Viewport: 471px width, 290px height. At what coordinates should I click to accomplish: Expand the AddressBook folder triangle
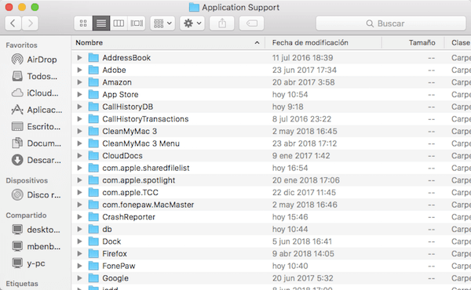[79, 57]
